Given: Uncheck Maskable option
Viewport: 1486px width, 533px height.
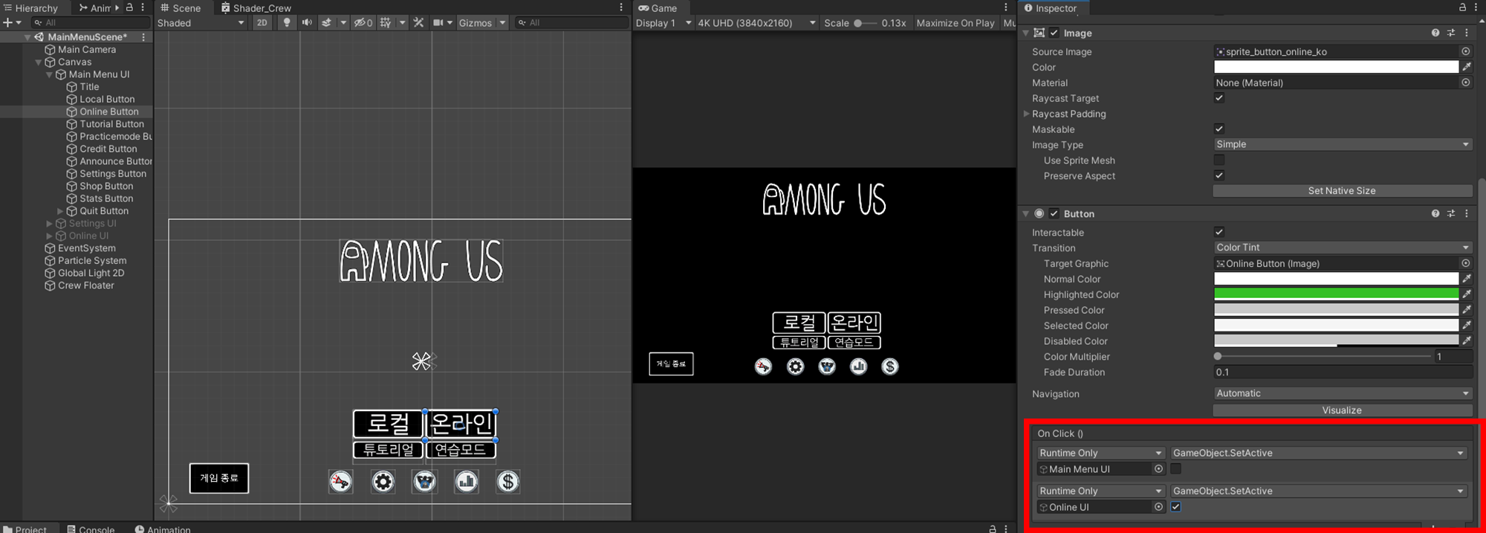Looking at the screenshot, I should (x=1219, y=129).
